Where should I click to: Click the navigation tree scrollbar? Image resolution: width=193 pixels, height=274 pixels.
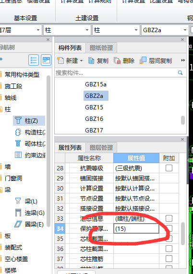click(48, 151)
